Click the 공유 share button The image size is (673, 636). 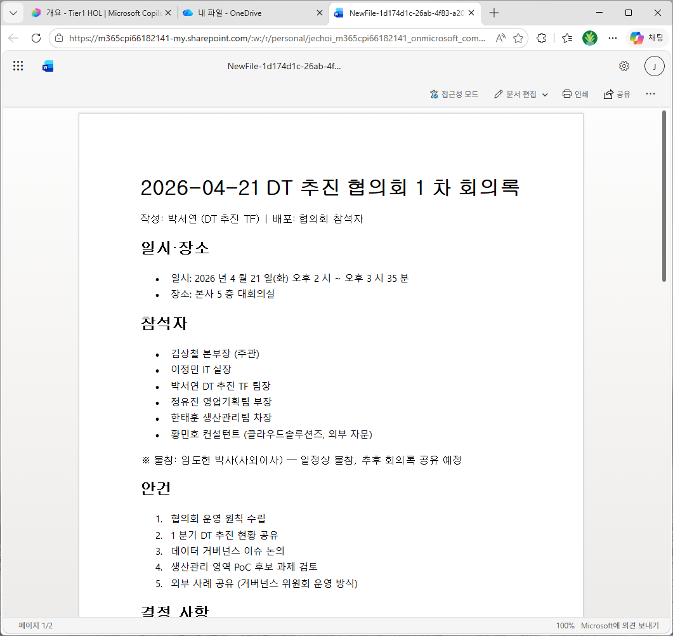[x=617, y=94]
